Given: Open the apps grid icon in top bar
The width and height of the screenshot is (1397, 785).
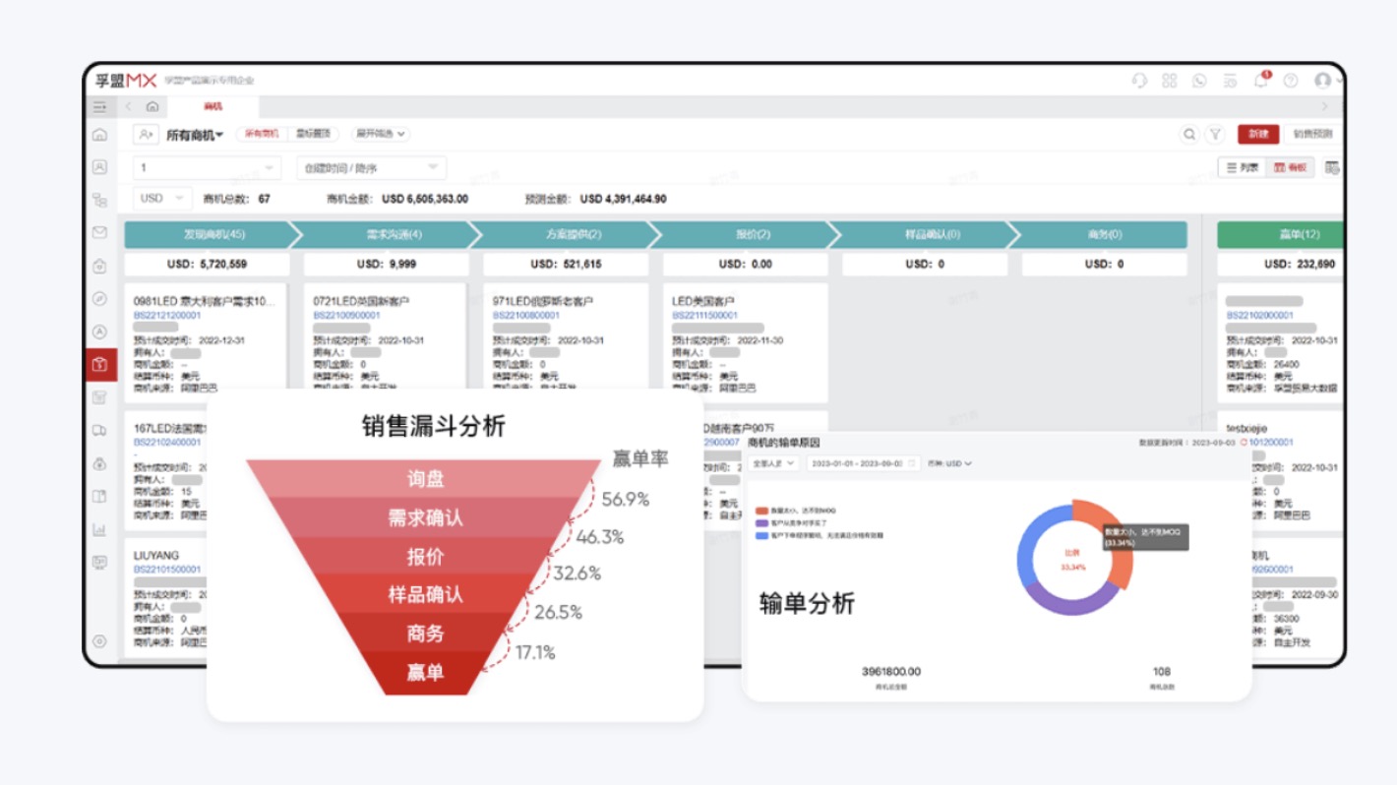Looking at the screenshot, I should (1170, 81).
